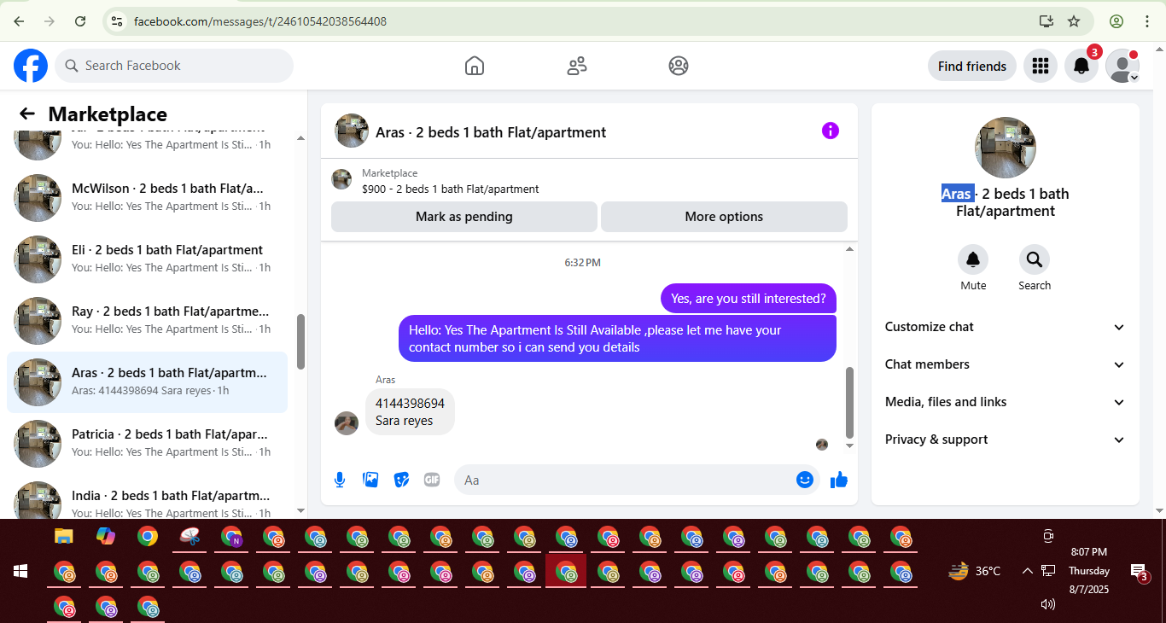Viewport: 1166px width, 623px height.
Task: Send a thumbs-up like
Action: tap(839, 480)
